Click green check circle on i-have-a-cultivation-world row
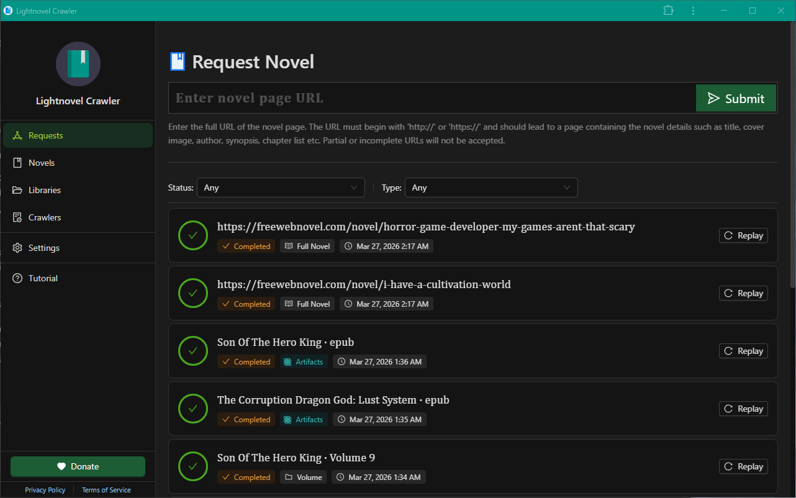The height and width of the screenshot is (498, 796). 193,293
